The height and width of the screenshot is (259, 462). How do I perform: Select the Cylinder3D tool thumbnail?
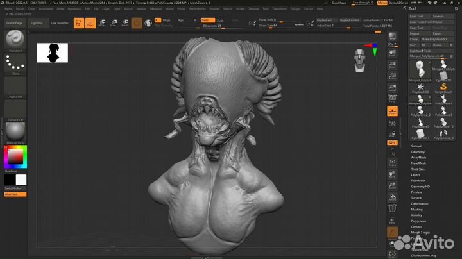pos(443,76)
